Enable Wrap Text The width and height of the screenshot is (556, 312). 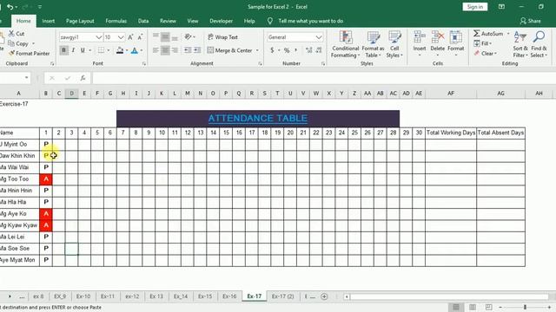(x=222, y=37)
